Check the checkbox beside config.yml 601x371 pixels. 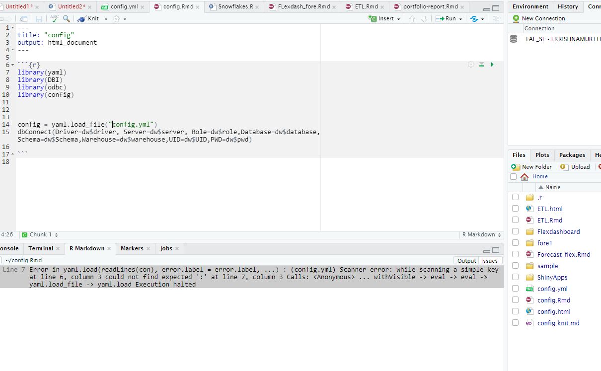515,289
